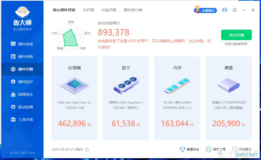
Task: Click the 历史跑分 clock icon
Action: coord(235,150)
